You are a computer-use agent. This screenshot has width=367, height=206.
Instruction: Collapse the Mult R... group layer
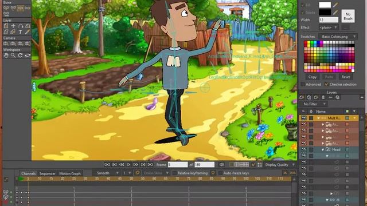tap(318, 118)
